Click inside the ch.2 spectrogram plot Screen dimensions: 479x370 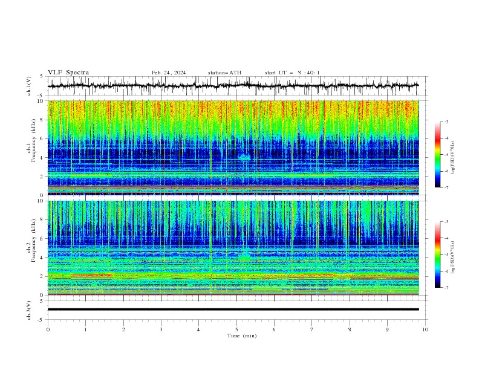(x=233, y=248)
